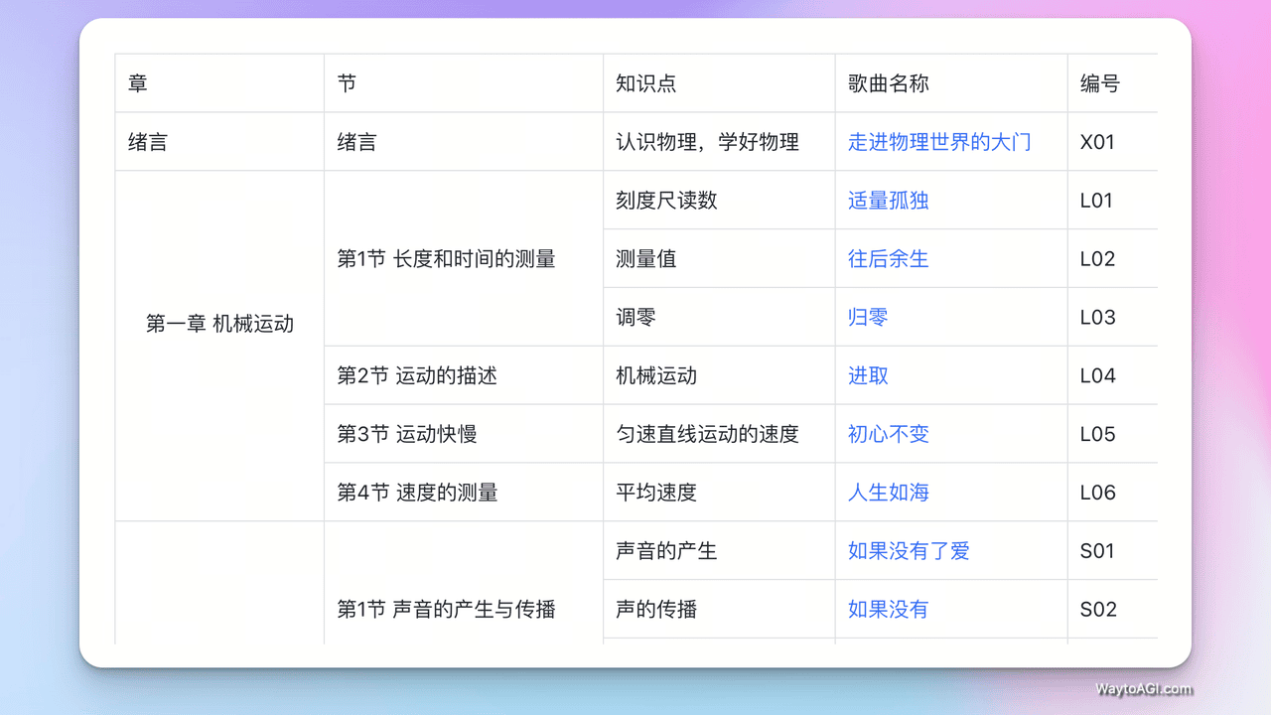Select the X01 number cell
The width and height of the screenshot is (1271, 715).
1097,142
